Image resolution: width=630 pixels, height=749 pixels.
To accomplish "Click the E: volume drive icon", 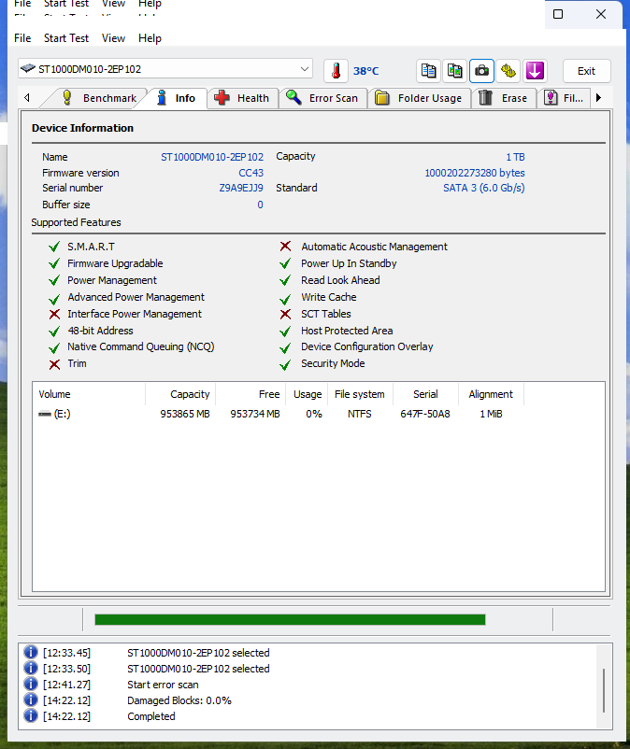I will coord(45,414).
